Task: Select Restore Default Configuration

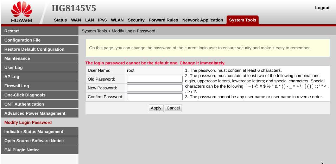Action: pos(40,49)
